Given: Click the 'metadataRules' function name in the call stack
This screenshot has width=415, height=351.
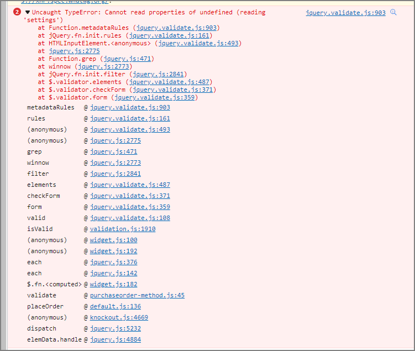Looking at the screenshot, I should (50, 107).
